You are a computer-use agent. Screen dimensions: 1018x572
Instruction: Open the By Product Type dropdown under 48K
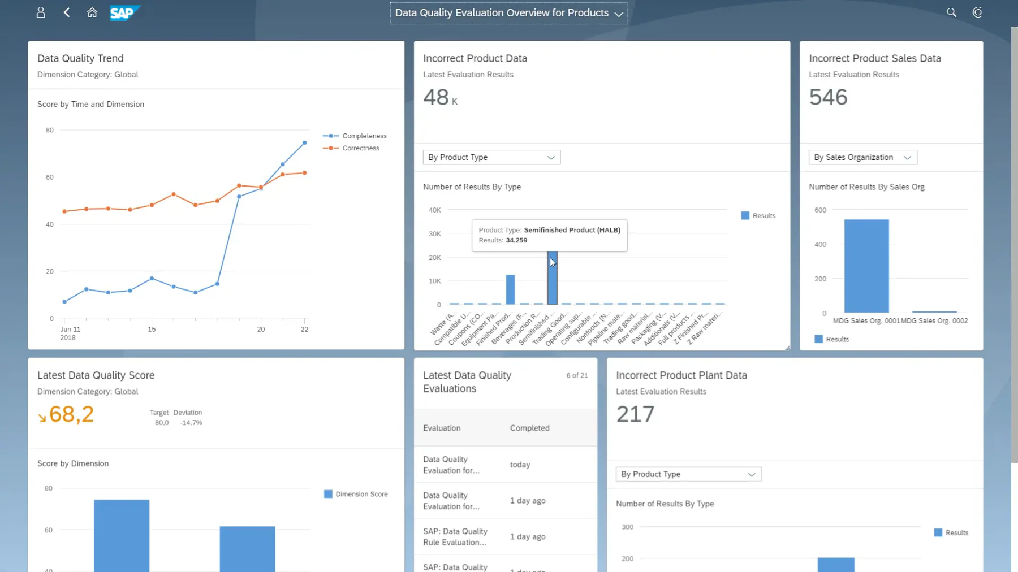click(491, 157)
